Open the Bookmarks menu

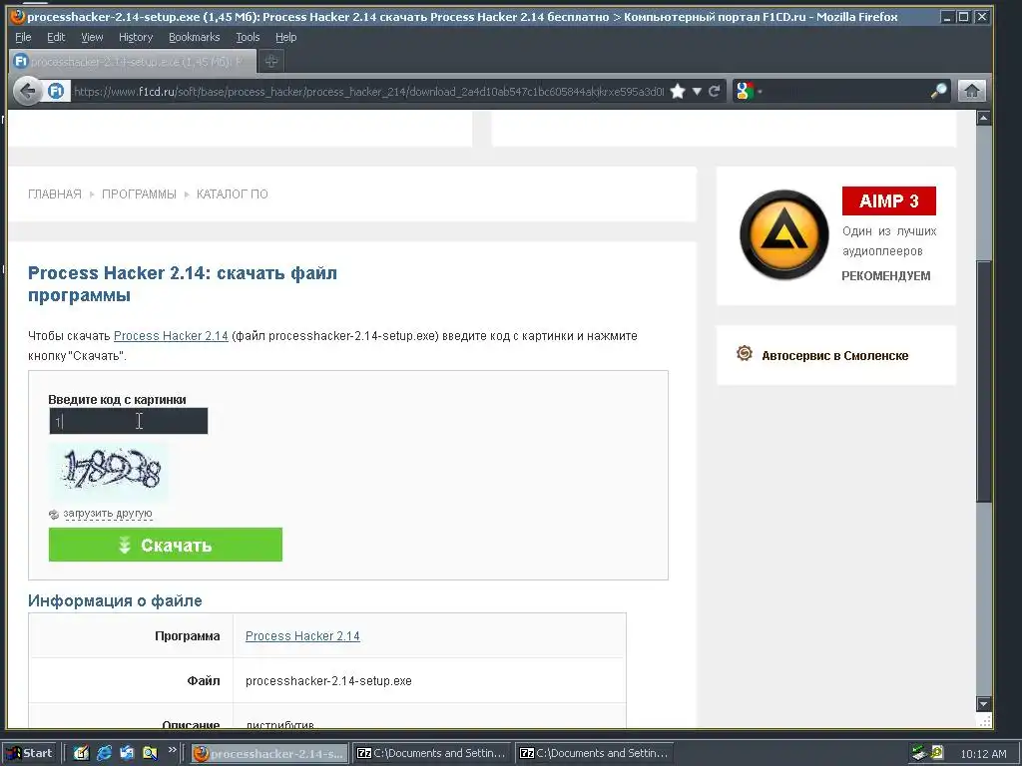click(x=195, y=37)
